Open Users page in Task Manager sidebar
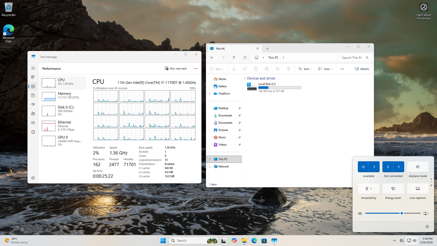The width and height of the screenshot is (437, 246). [x=33, y=114]
